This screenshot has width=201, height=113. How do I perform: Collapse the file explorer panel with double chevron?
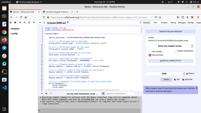point(40,22)
